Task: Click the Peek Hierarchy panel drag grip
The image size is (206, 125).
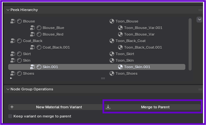Action: [x=200, y=10]
